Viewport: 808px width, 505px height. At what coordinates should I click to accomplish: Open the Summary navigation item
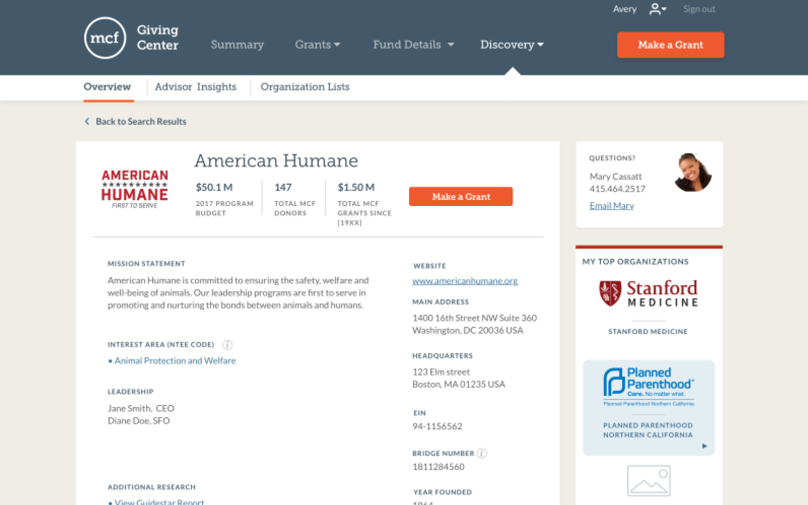coord(237,44)
